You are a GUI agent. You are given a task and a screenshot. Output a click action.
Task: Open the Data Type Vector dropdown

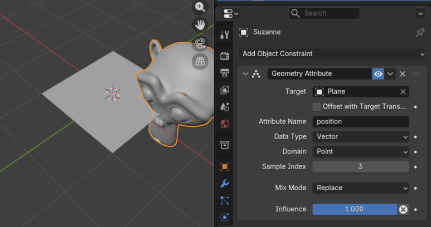point(361,137)
